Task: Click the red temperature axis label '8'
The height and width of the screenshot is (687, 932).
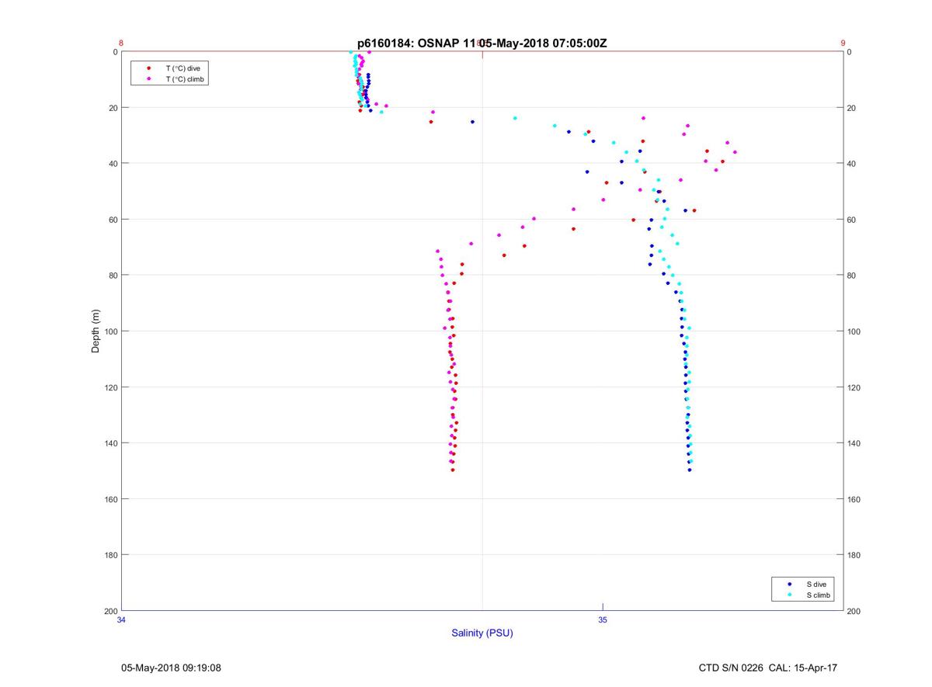Action: [121, 43]
